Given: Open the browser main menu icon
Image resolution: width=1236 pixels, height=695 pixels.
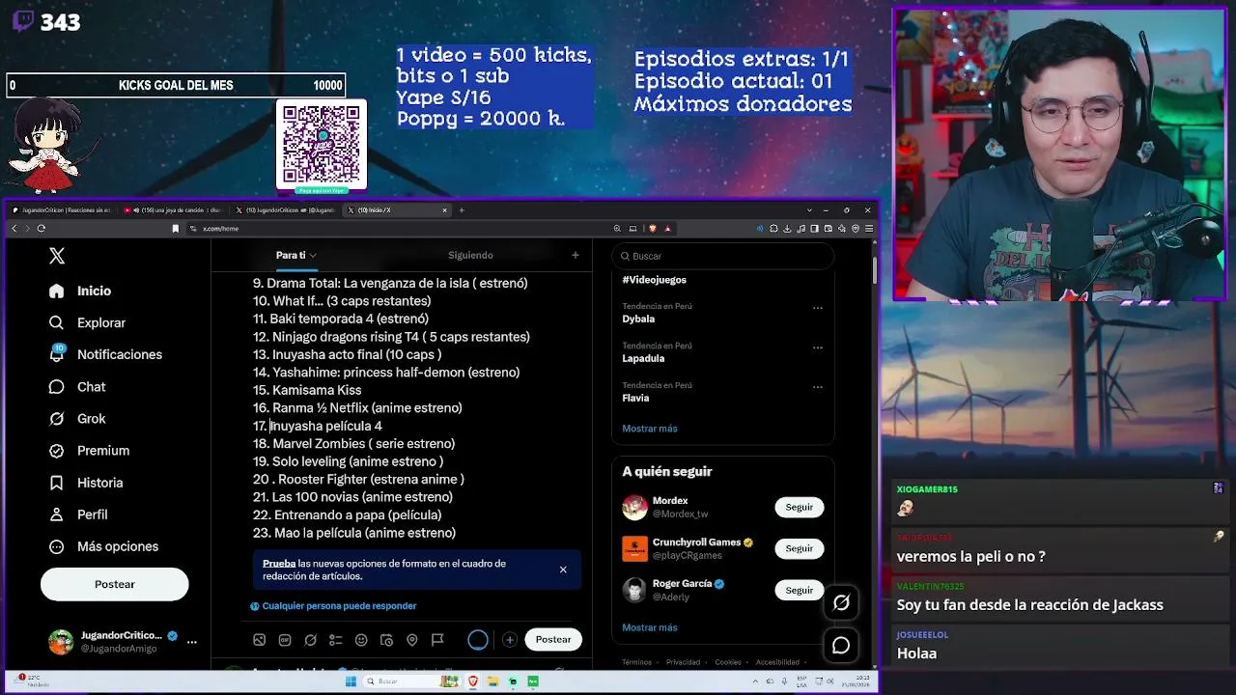Looking at the screenshot, I should (869, 229).
